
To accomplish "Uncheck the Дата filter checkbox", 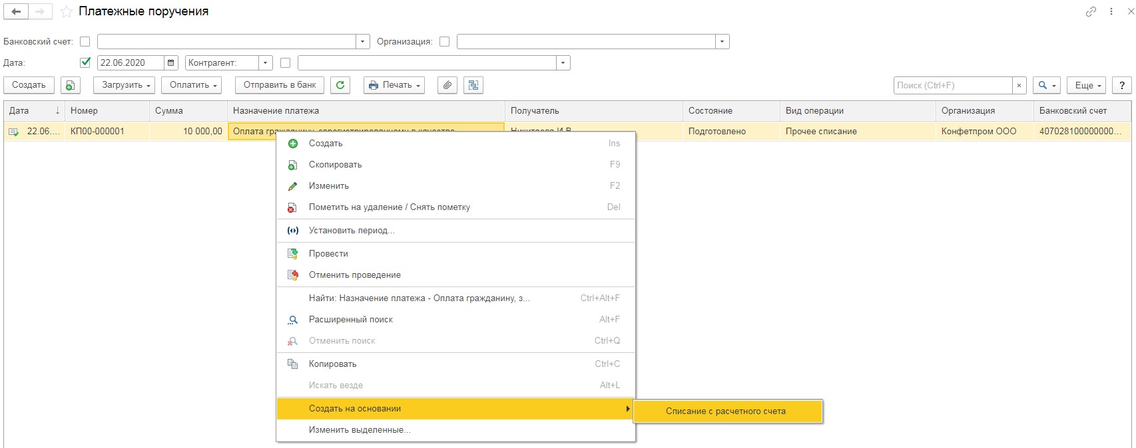I will coord(85,63).
